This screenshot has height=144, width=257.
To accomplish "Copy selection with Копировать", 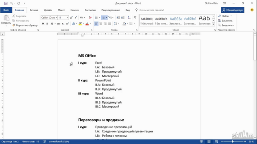I will click(20, 20).
